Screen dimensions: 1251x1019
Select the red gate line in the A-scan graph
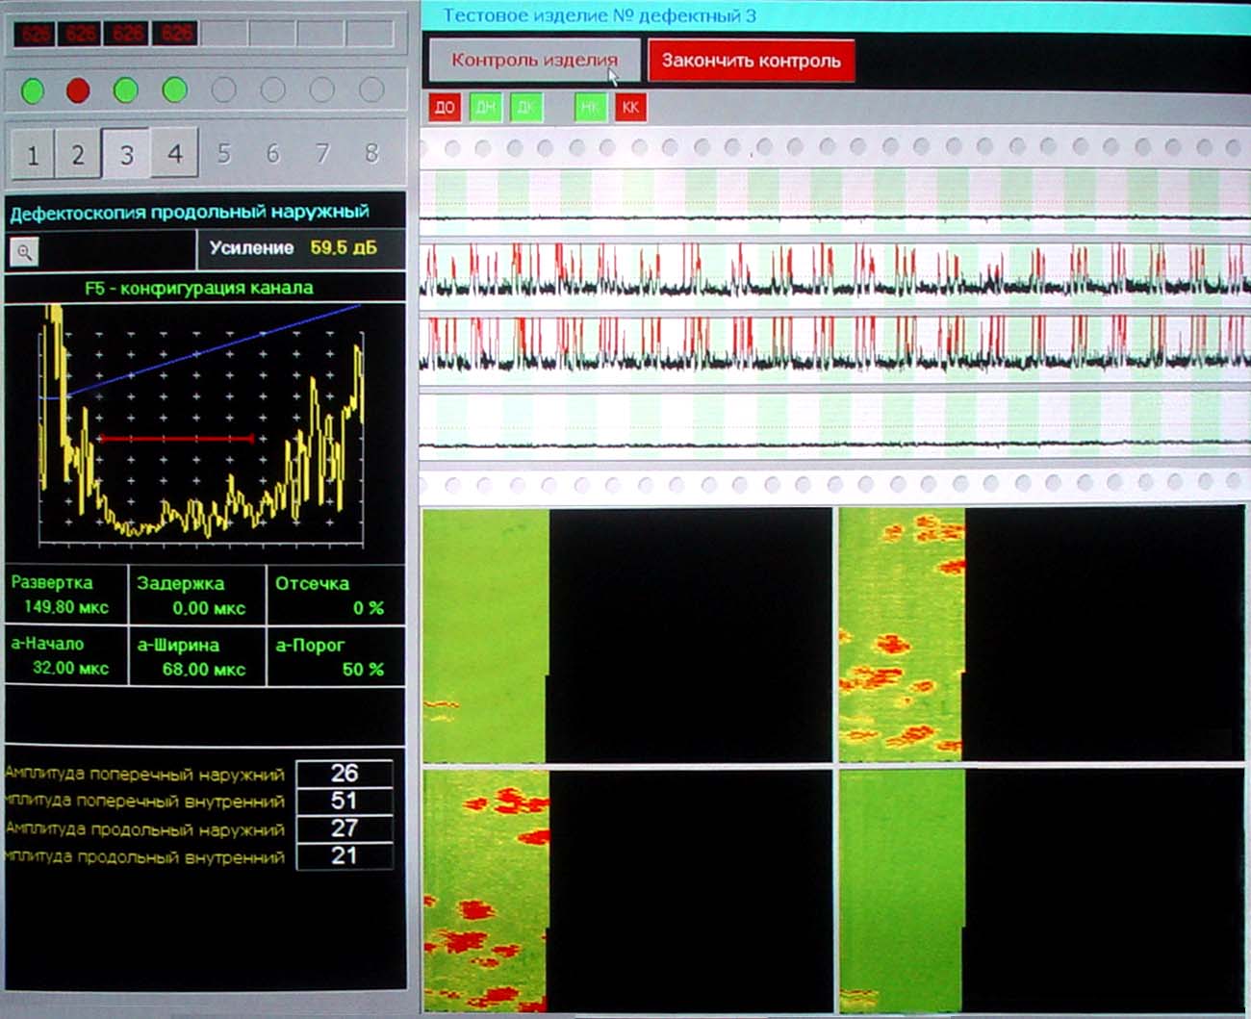click(176, 439)
